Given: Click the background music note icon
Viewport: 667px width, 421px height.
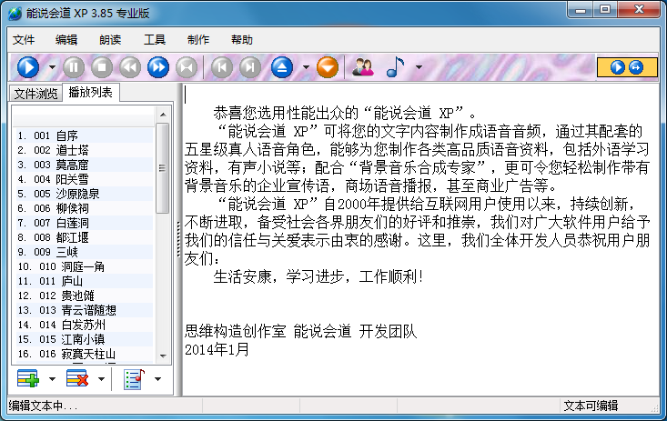Looking at the screenshot, I should coord(395,67).
